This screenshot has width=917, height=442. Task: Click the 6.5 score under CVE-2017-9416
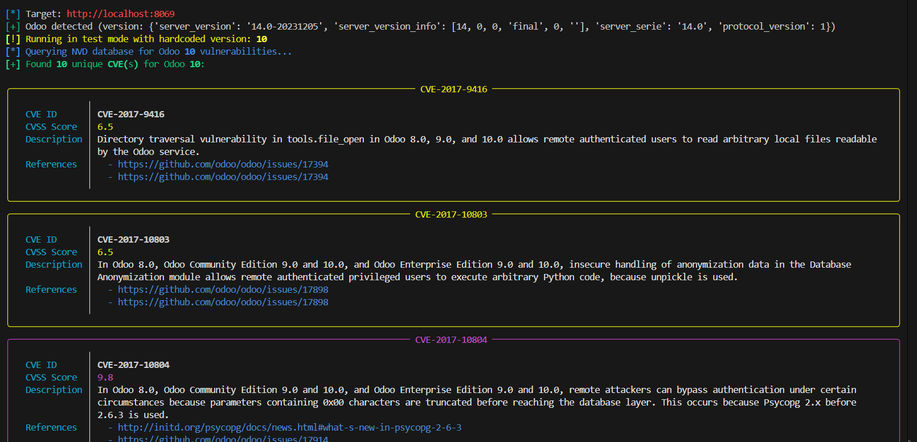coord(105,126)
